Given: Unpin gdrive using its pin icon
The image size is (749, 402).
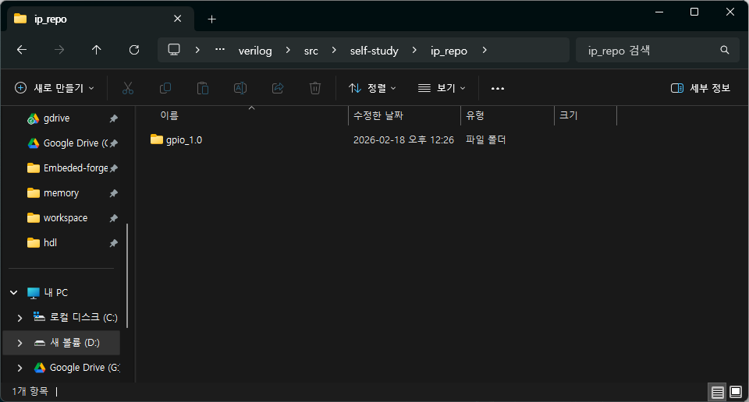Looking at the screenshot, I should (113, 118).
